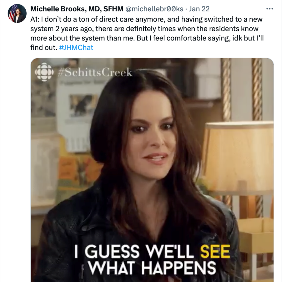Screen dimensions: 286x282
Task: Open the tweet's three-dot more options menu
Action: tap(269, 9)
